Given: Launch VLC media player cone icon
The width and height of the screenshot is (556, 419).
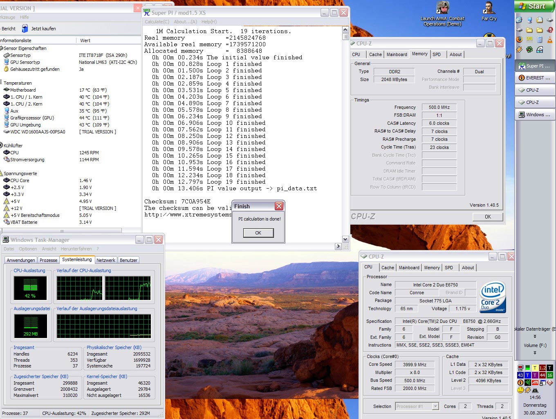Looking at the screenshot, I should point(550,40).
